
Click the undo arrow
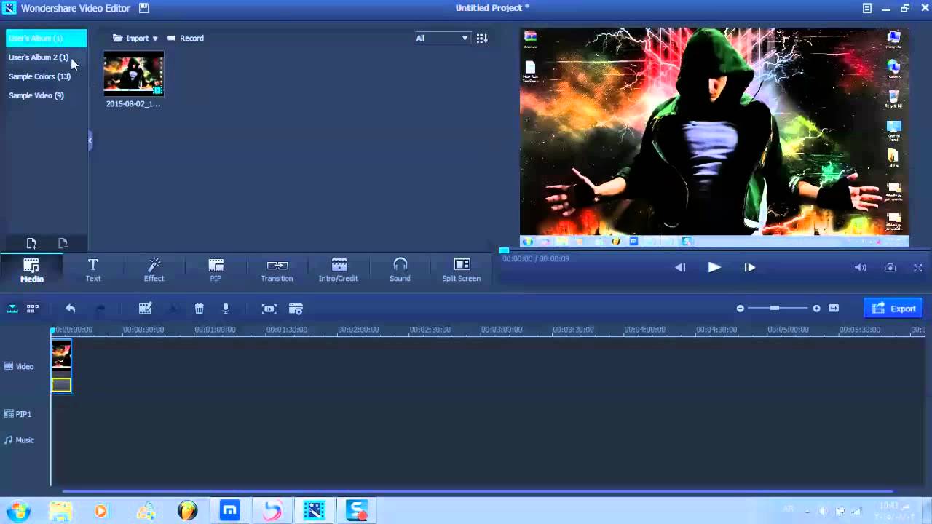[71, 309]
